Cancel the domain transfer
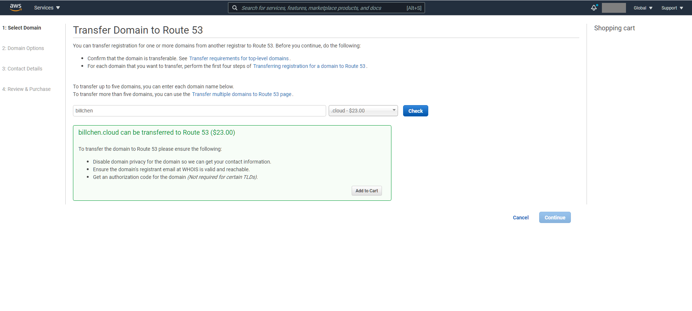 521,218
